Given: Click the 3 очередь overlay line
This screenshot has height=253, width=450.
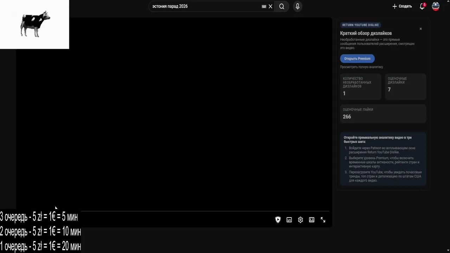Looking at the screenshot, I should 39,217.
